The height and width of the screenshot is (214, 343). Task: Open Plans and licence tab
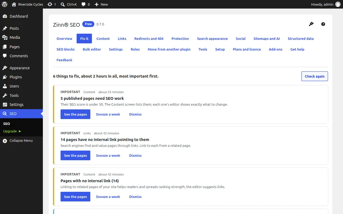point(247,49)
